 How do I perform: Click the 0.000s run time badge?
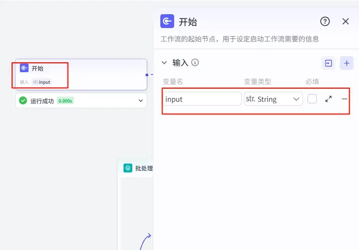click(x=65, y=101)
